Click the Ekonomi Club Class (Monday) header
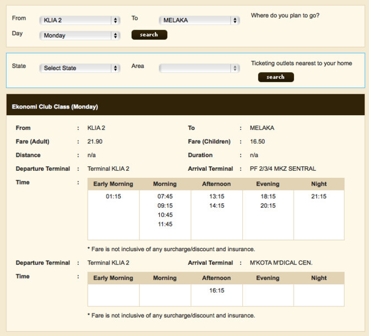This screenshot has height=336, width=369. click(x=55, y=106)
